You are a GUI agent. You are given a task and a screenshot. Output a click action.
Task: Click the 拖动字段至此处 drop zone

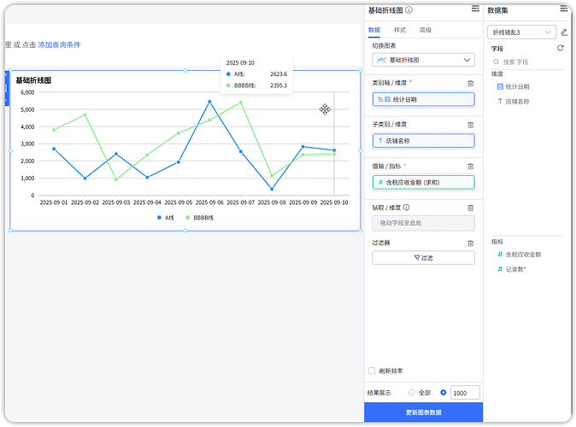[x=423, y=223]
